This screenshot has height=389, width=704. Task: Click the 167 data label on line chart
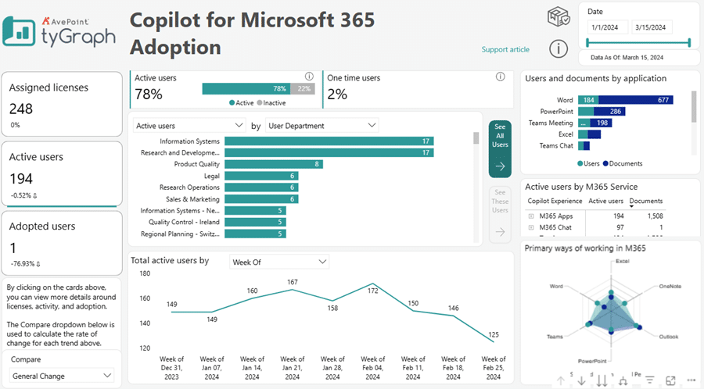click(293, 282)
